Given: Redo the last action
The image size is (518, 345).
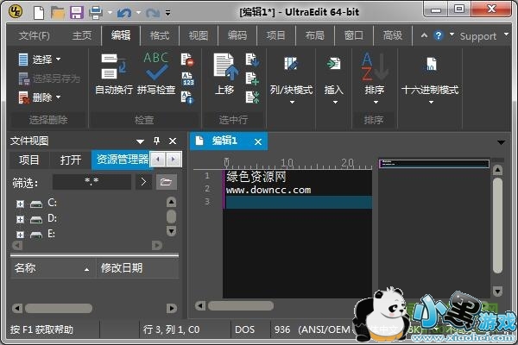Looking at the screenshot, I should point(153,13).
